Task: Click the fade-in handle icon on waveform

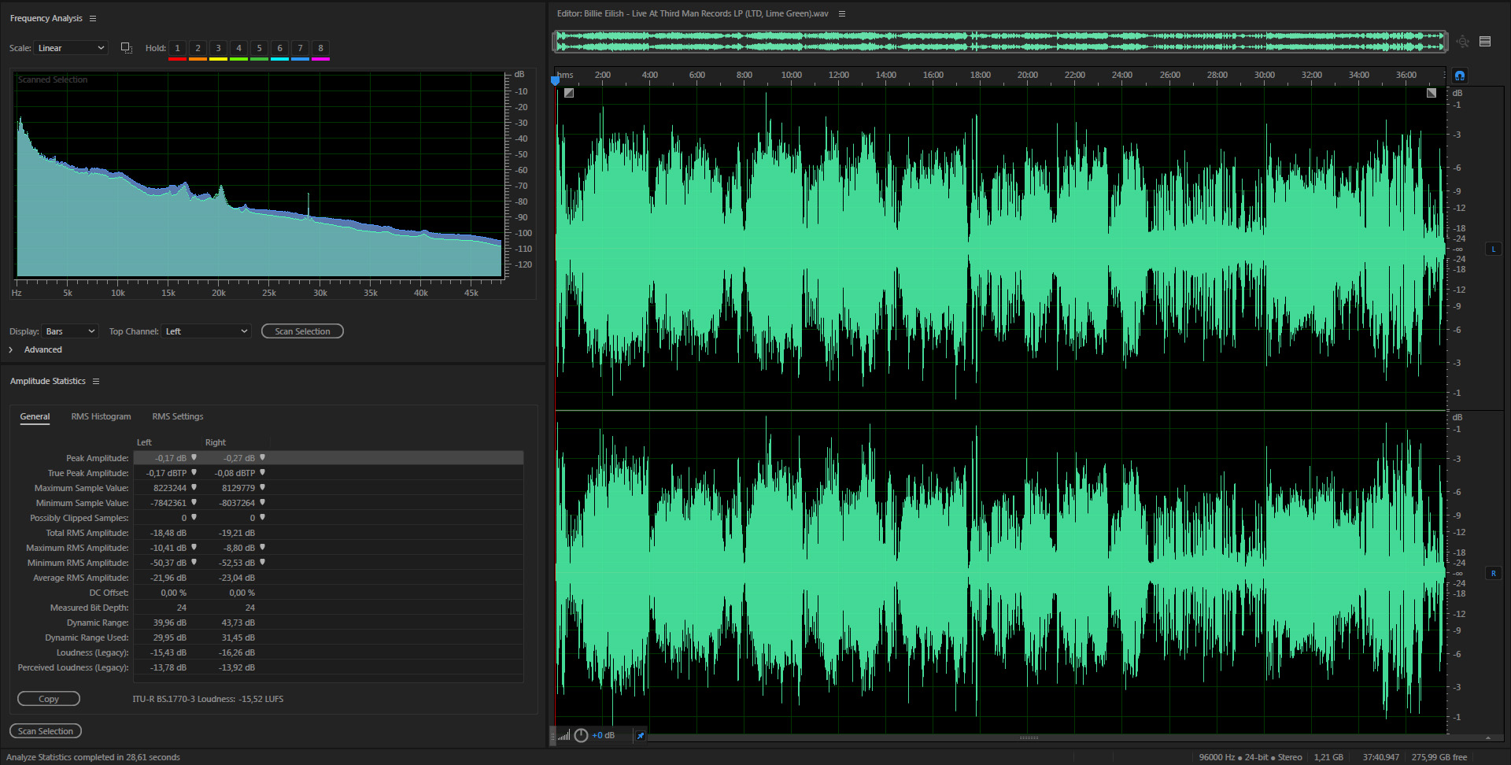Action: coord(569,93)
